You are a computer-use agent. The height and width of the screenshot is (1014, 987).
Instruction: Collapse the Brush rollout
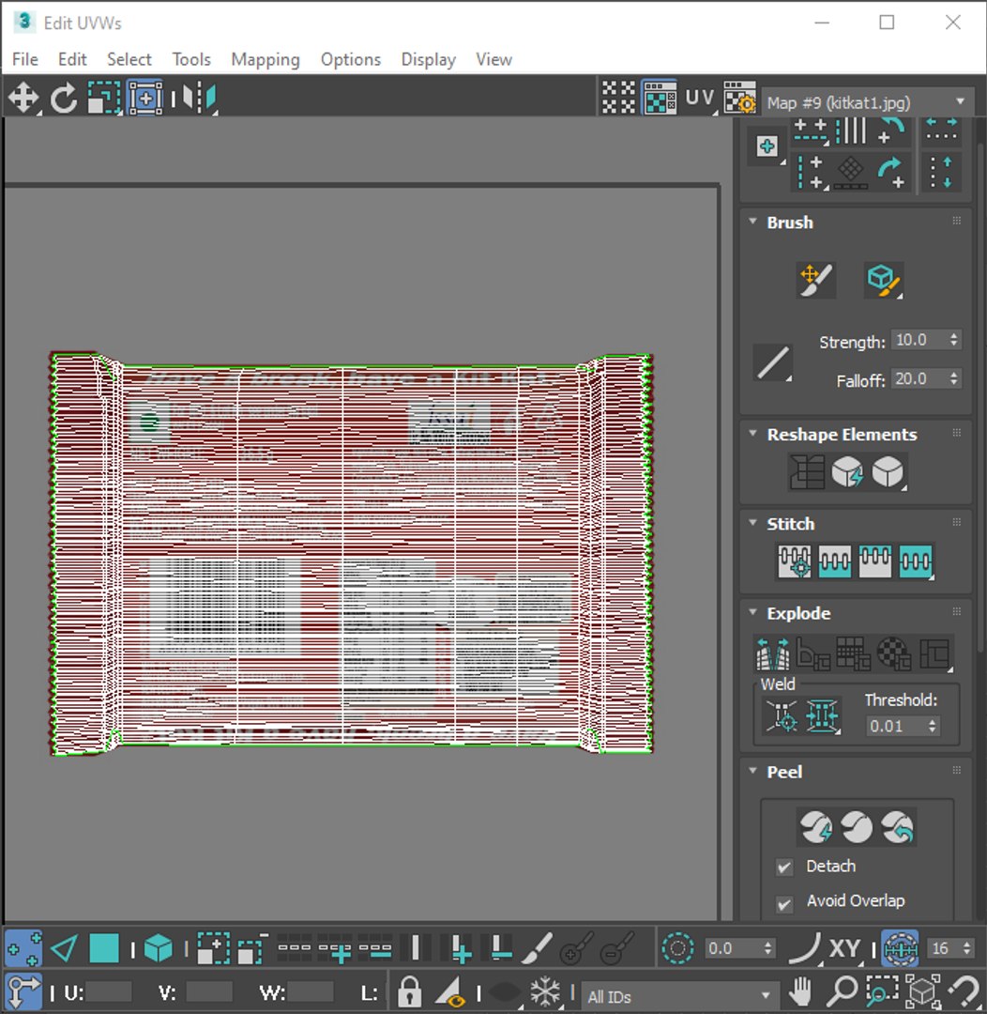coord(752,222)
